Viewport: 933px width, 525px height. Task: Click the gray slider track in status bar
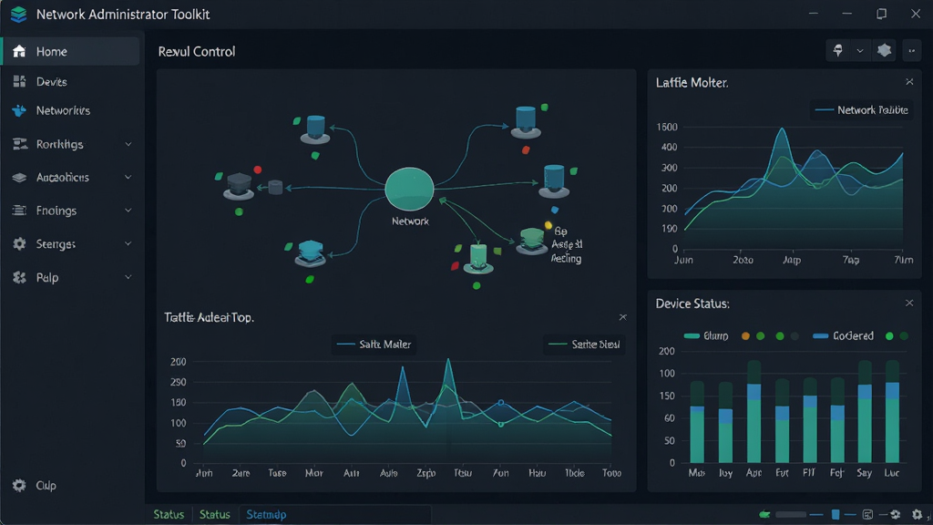pyautogui.click(x=790, y=514)
